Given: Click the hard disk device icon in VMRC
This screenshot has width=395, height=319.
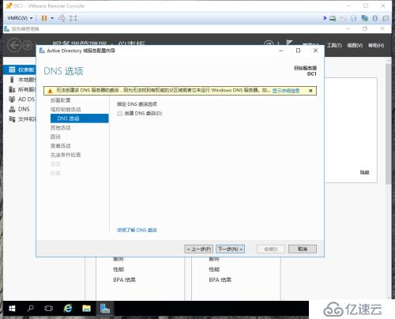Looking at the screenshot, I should tap(333, 18).
